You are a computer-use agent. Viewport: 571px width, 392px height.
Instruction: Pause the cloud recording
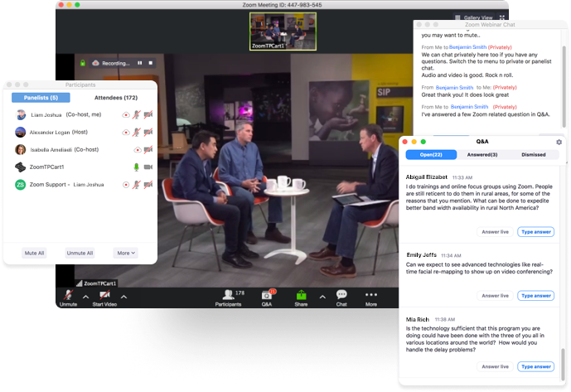(140, 63)
